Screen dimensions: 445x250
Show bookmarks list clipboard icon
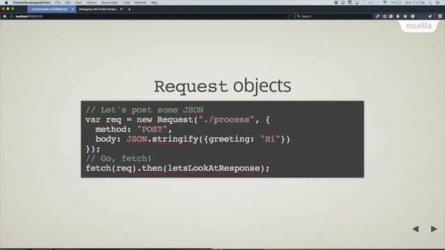[x=391, y=17]
